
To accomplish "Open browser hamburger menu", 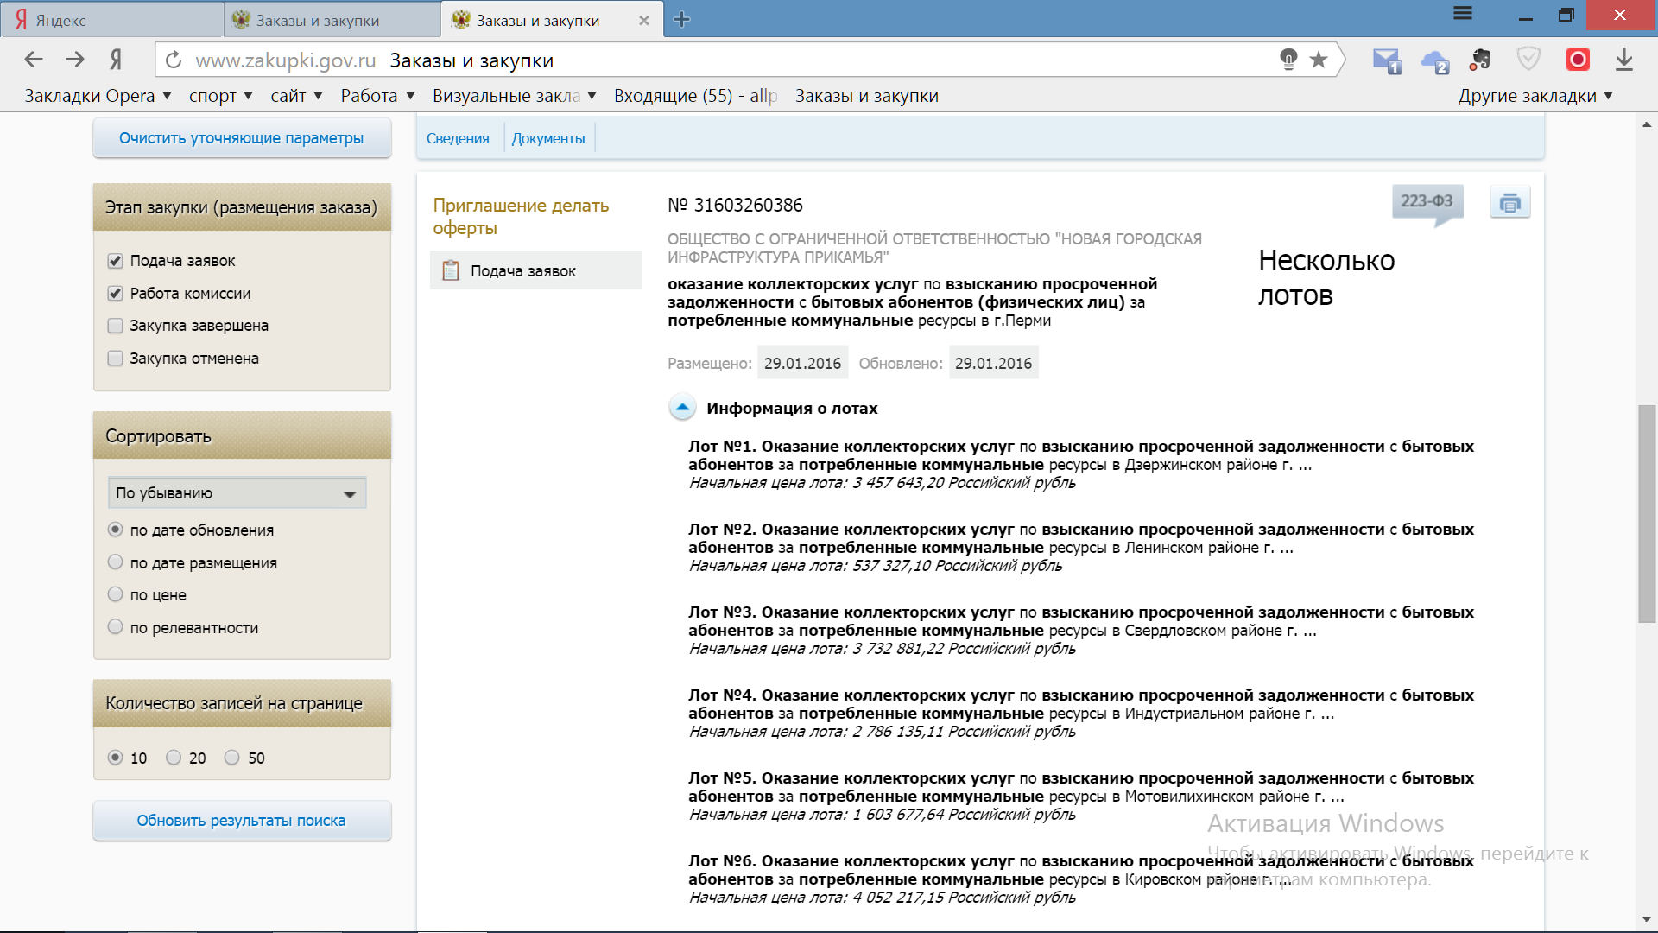I will (1463, 14).
